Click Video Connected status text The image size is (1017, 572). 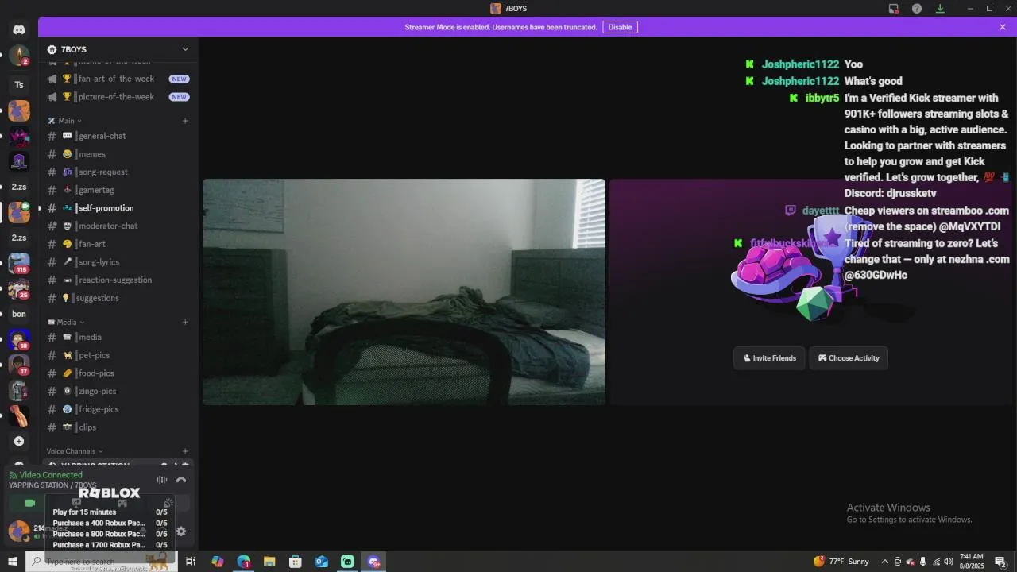(x=50, y=475)
